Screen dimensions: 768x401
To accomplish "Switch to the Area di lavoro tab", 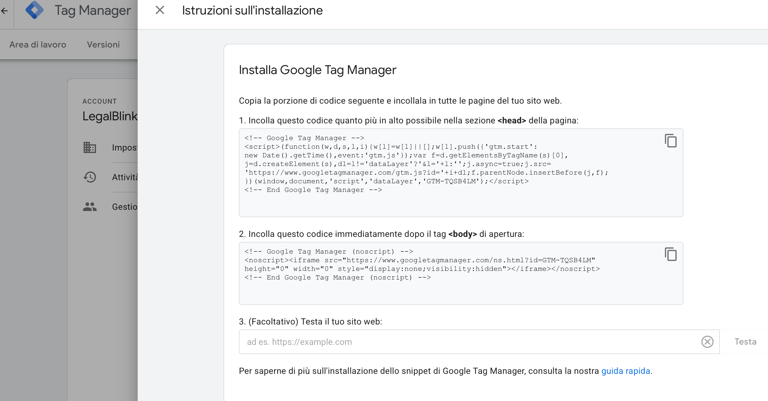I will 38,44.
